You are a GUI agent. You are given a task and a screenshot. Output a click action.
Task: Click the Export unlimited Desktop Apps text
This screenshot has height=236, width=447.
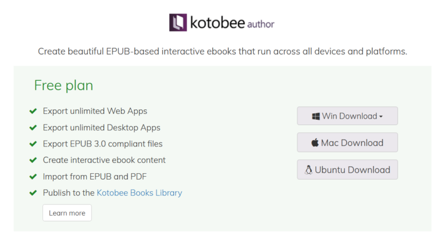pos(101,127)
